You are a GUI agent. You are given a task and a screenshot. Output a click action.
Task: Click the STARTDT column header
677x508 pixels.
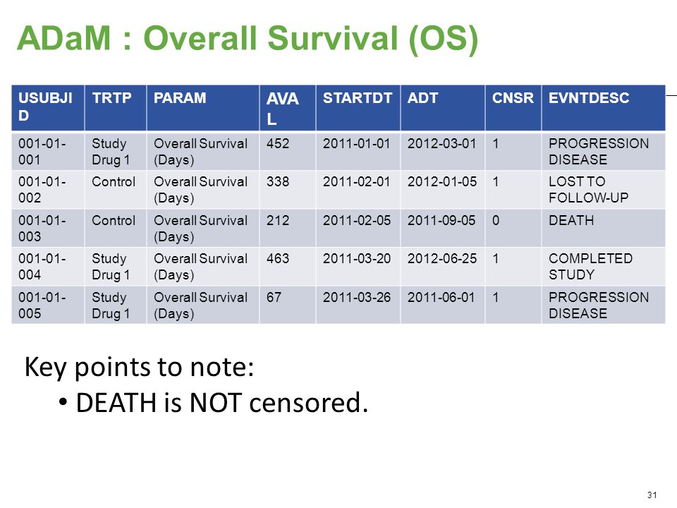pyautogui.click(x=358, y=108)
